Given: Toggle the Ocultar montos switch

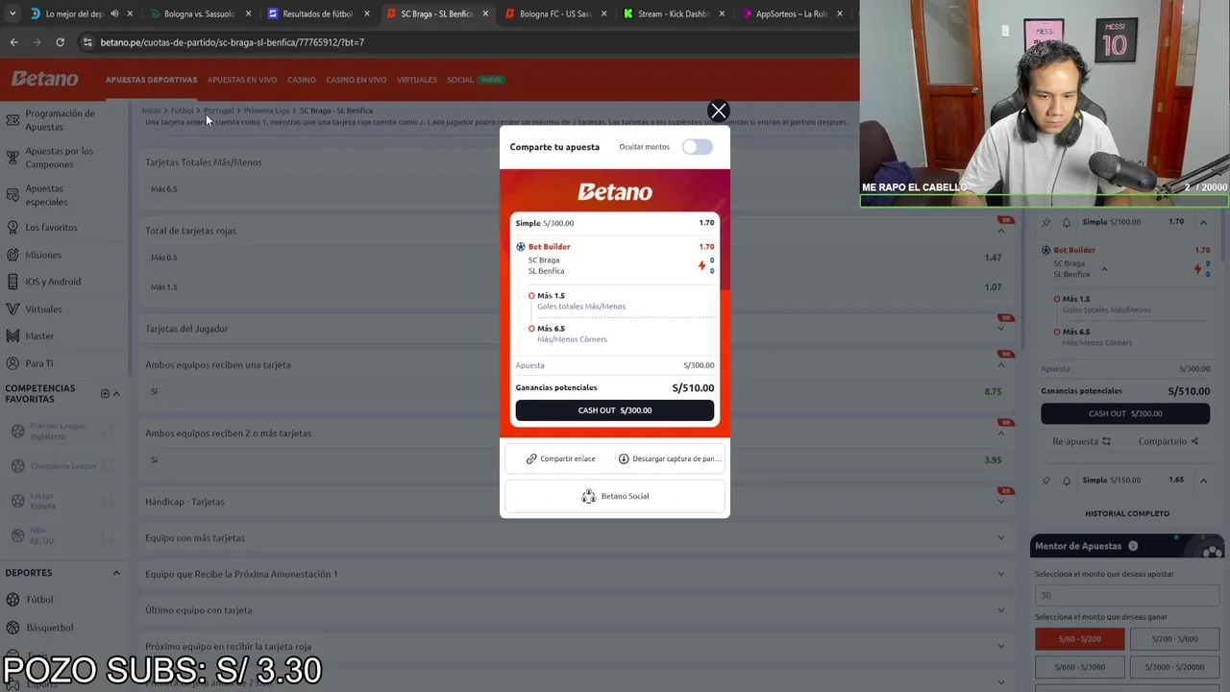Looking at the screenshot, I should click(698, 147).
